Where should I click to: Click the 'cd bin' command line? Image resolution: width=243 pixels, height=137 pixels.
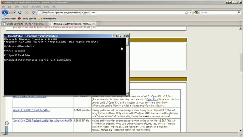17,55
